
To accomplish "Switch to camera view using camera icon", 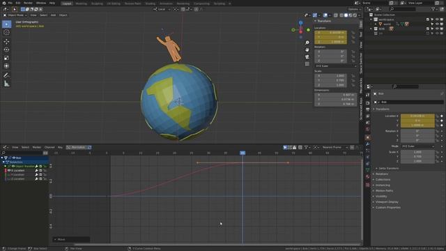I will point(307,57).
